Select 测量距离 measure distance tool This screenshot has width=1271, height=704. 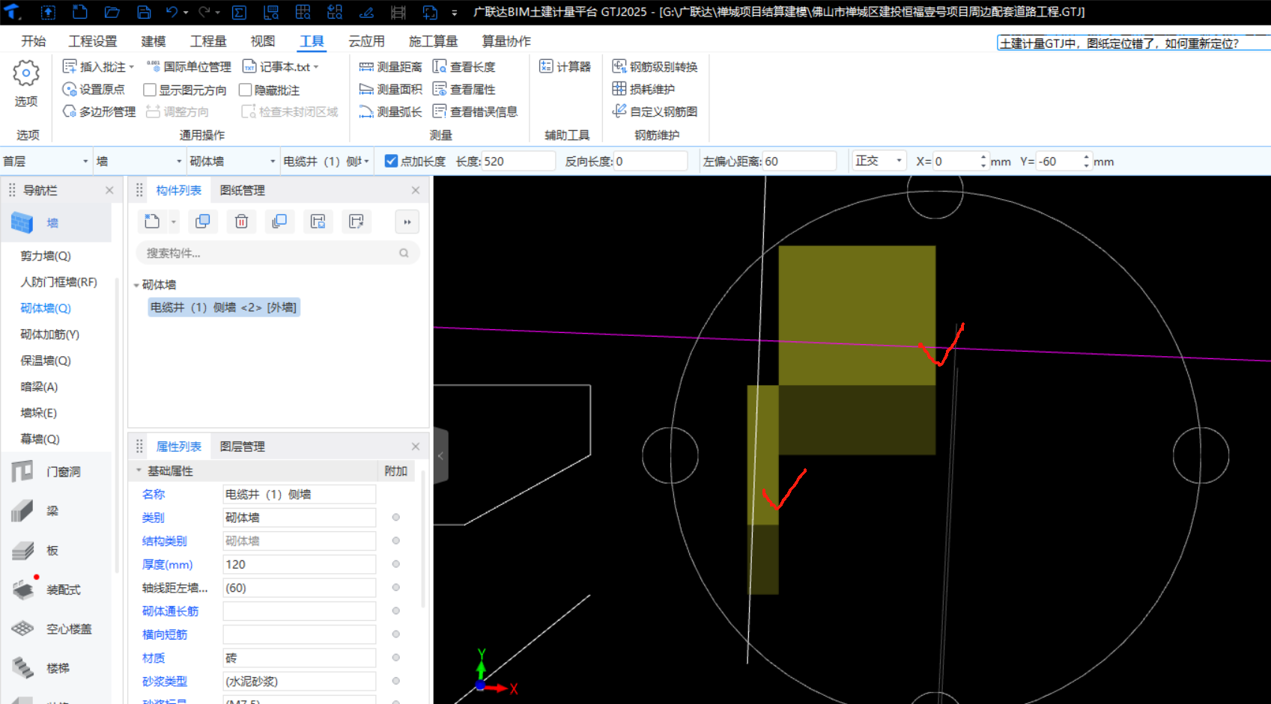pos(390,67)
